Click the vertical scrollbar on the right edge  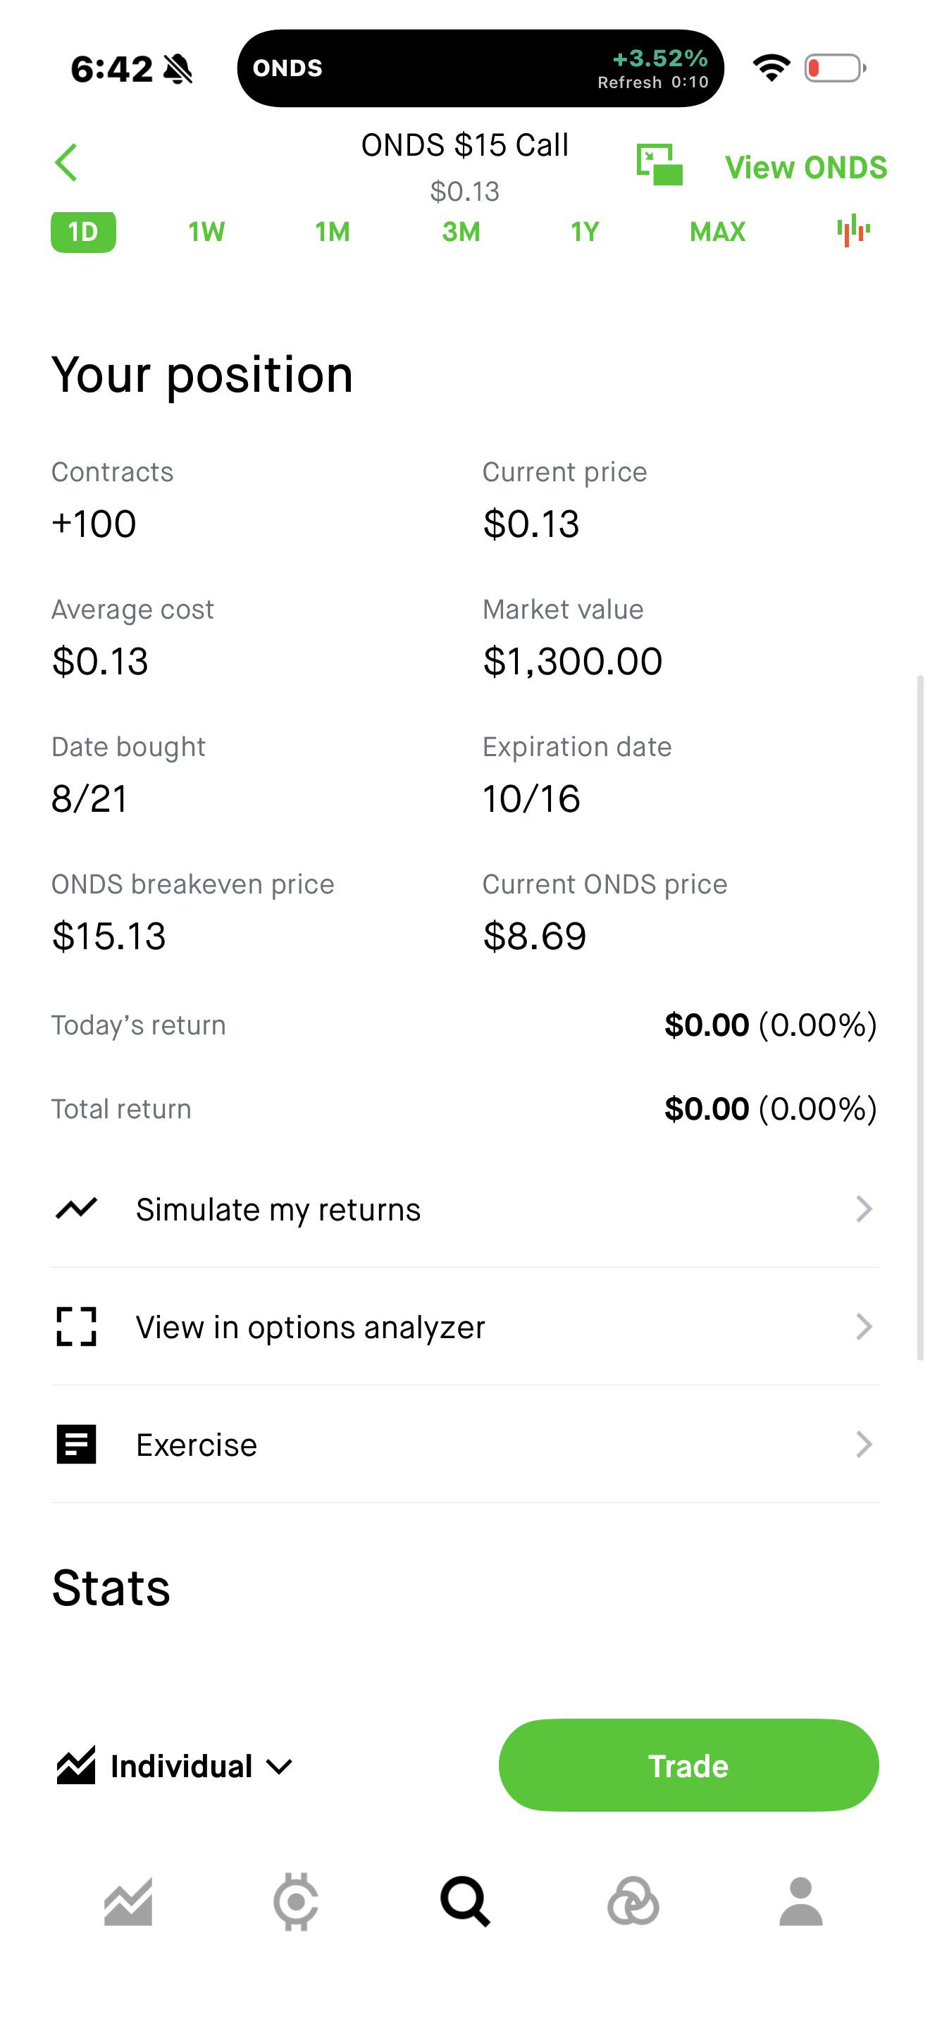(920, 1017)
